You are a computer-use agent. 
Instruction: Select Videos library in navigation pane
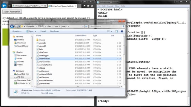tap(20, 65)
